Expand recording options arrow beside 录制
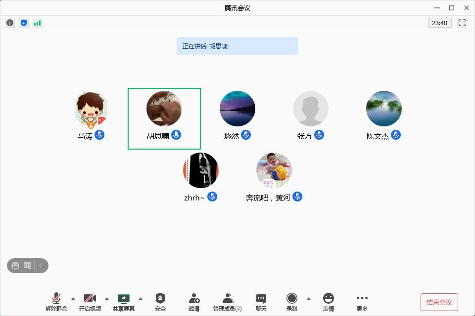The image size is (475, 316). (x=308, y=299)
